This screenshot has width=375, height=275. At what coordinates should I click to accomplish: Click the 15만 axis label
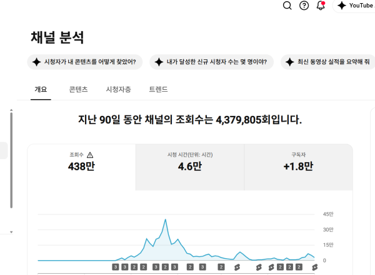328,245
